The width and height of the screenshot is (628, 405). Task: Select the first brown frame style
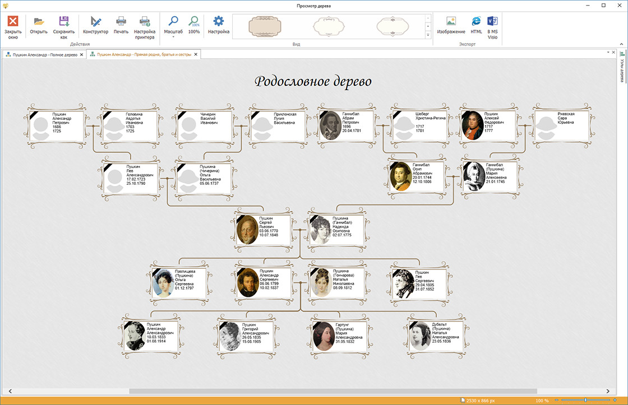tap(264, 26)
